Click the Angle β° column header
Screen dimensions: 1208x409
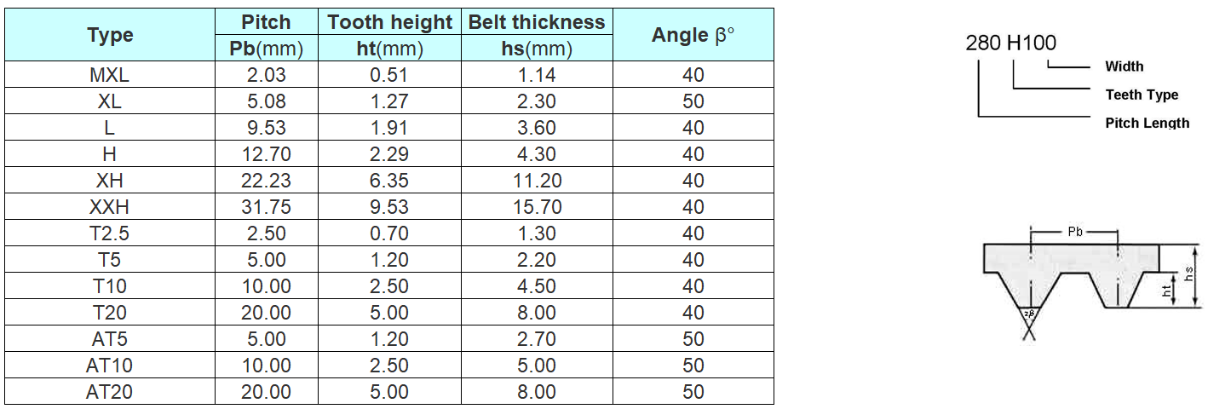click(693, 35)
